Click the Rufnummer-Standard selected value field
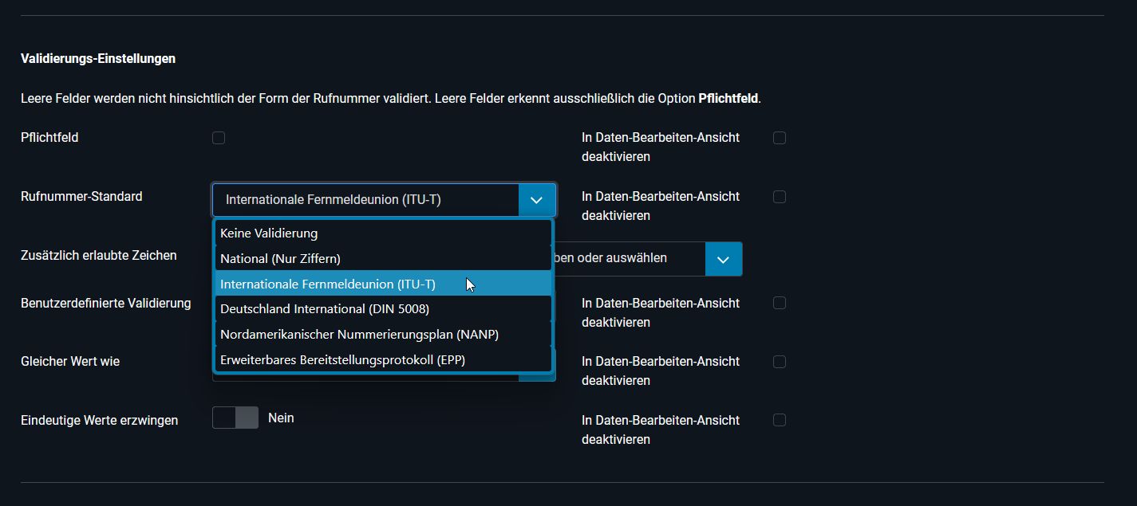The height and width of the screenshot is (506, 1137). tap(365, 200)
